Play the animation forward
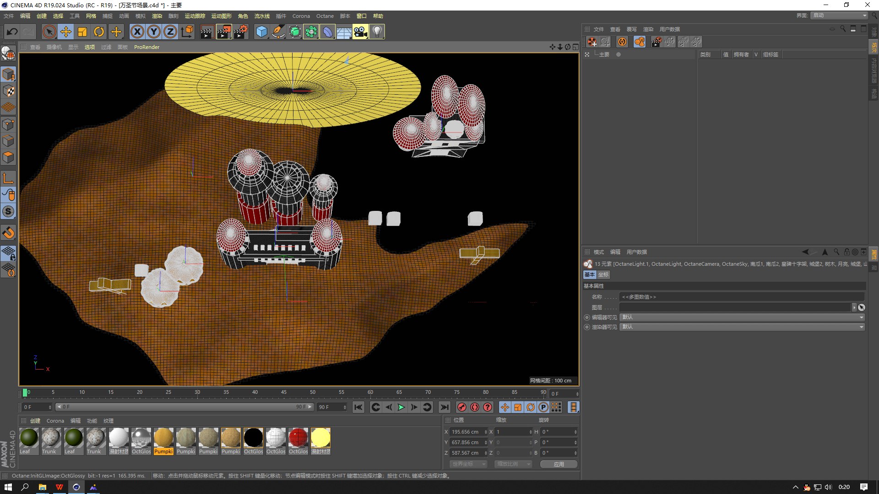879x494 pixels. click(x=401, y=407)
